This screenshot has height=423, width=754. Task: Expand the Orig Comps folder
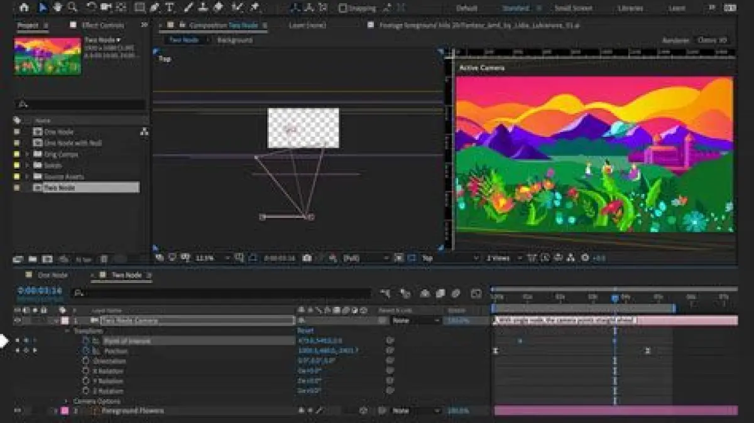27,154
